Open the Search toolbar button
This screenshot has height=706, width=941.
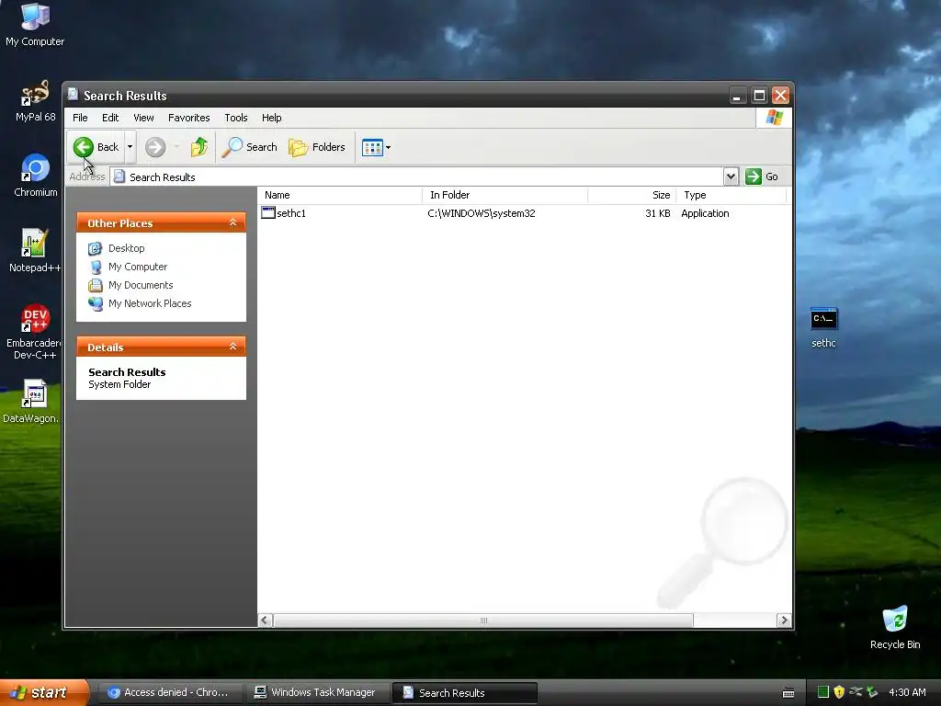[x=250, y=147]
